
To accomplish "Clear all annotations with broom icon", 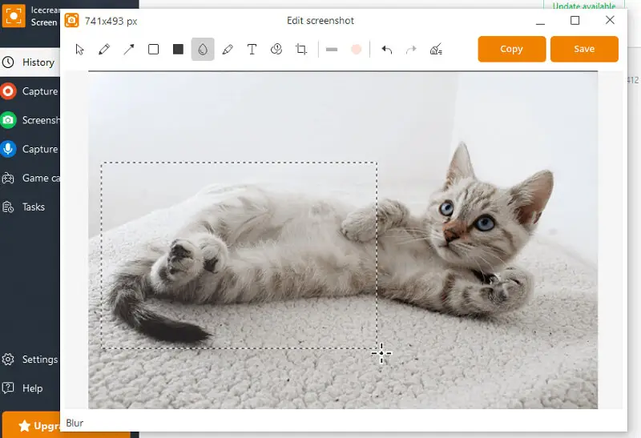I will [x=436, y=50].
